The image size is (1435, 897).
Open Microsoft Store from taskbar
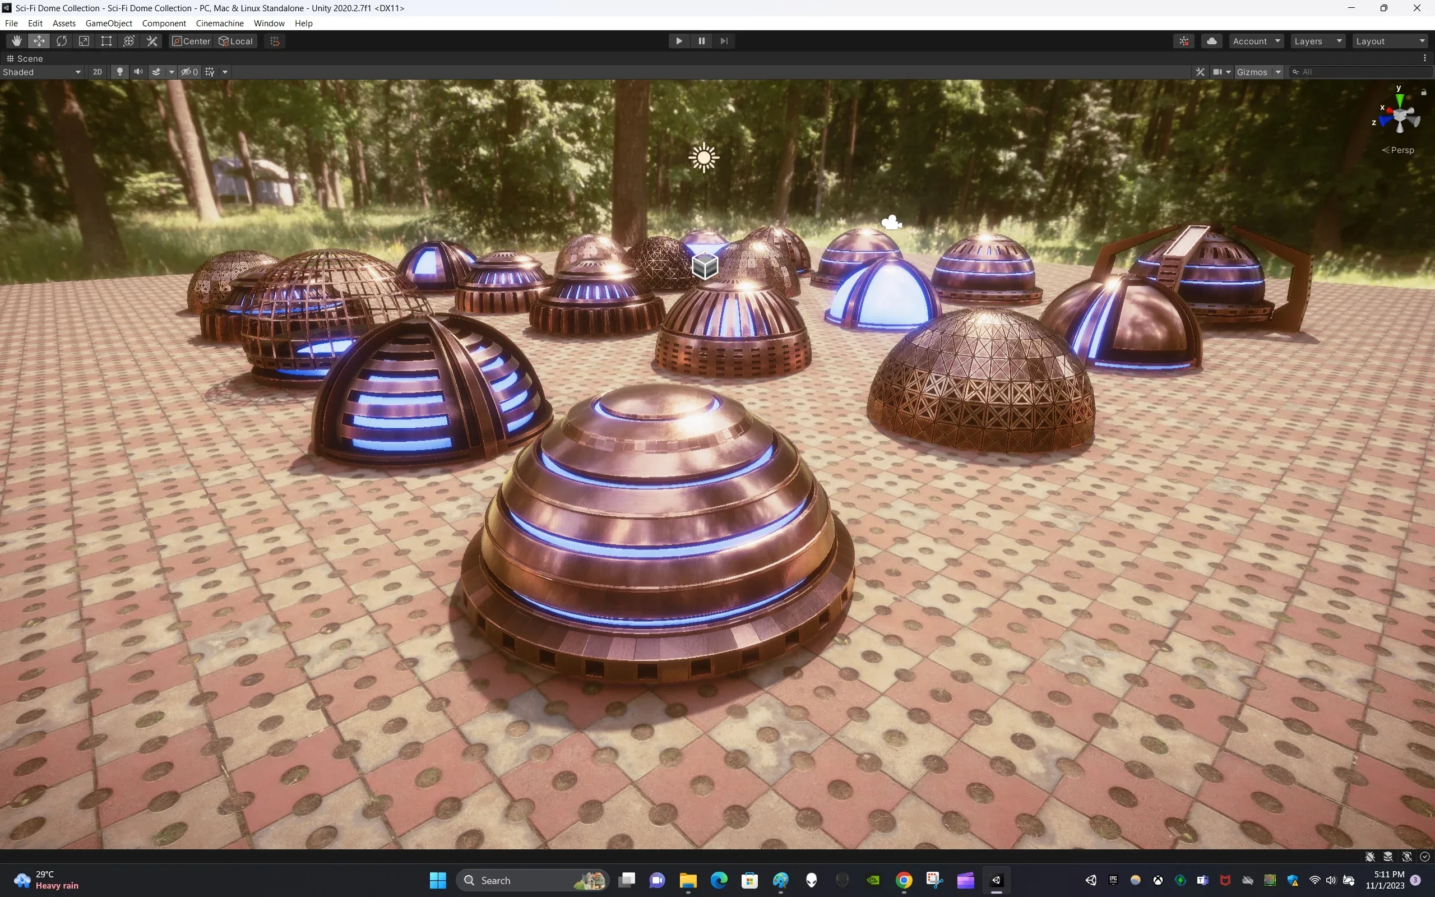[x=749, y=880]
